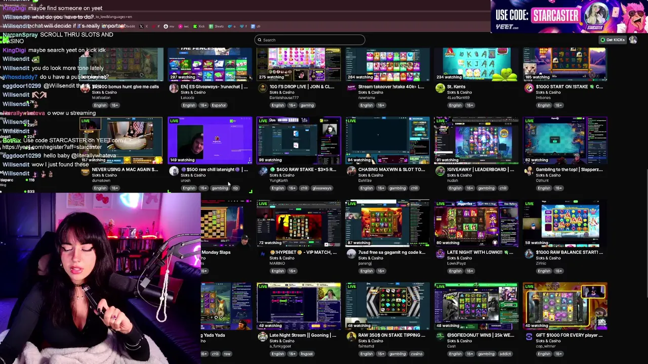Click Leixxle channel avatar

click(x=174, y=88)
